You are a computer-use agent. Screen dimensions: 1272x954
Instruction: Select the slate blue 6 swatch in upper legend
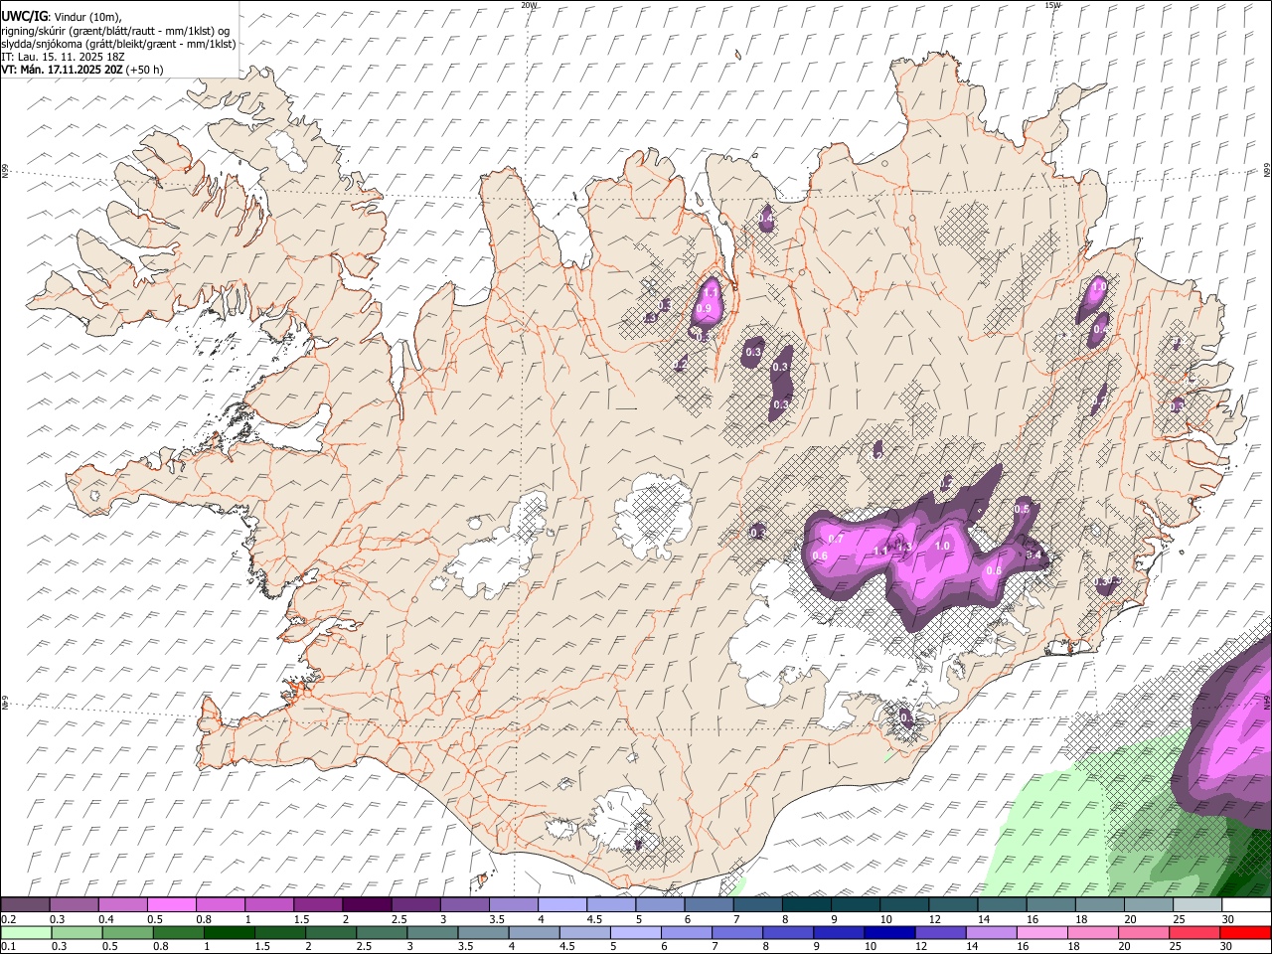coord(710,904)
